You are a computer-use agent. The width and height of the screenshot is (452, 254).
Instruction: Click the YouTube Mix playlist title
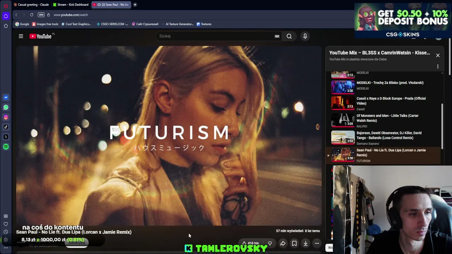tap(380, 53)
